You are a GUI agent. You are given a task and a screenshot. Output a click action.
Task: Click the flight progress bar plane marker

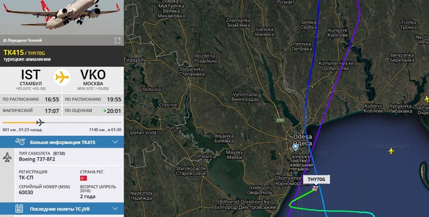click(x=40, y=122)
